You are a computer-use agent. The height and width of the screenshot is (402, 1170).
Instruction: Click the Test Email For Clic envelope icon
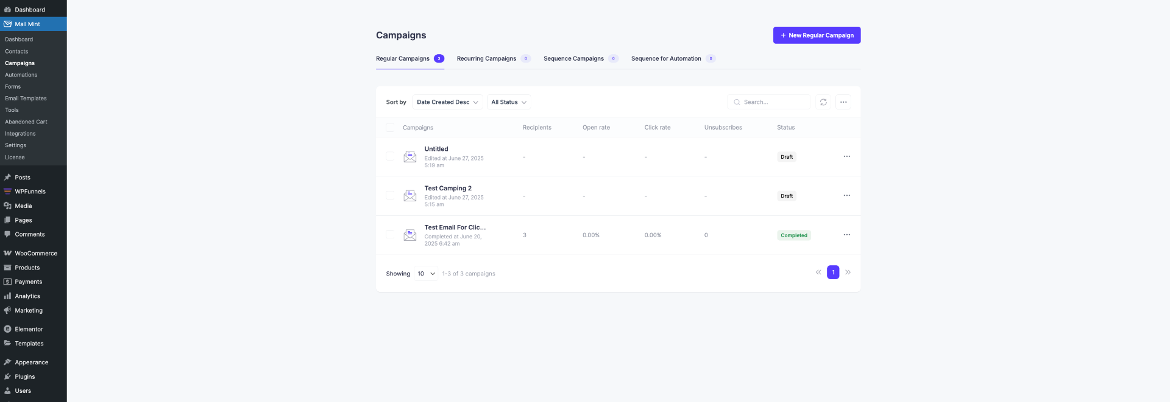coord(410,235)
